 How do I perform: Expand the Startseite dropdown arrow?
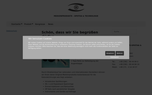tap(22, 24)
